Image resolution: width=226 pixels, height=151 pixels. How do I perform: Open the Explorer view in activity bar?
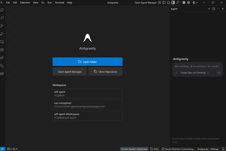click(x=2, y=10)
